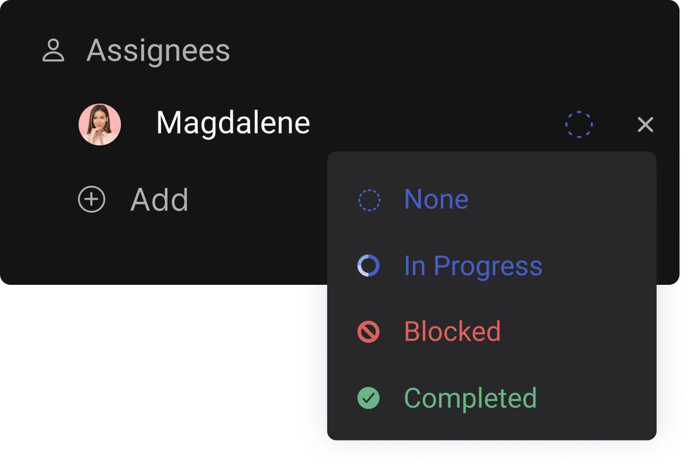Pick the Completed status label
This screenshot has width=688, height=468.
(470, 398)
